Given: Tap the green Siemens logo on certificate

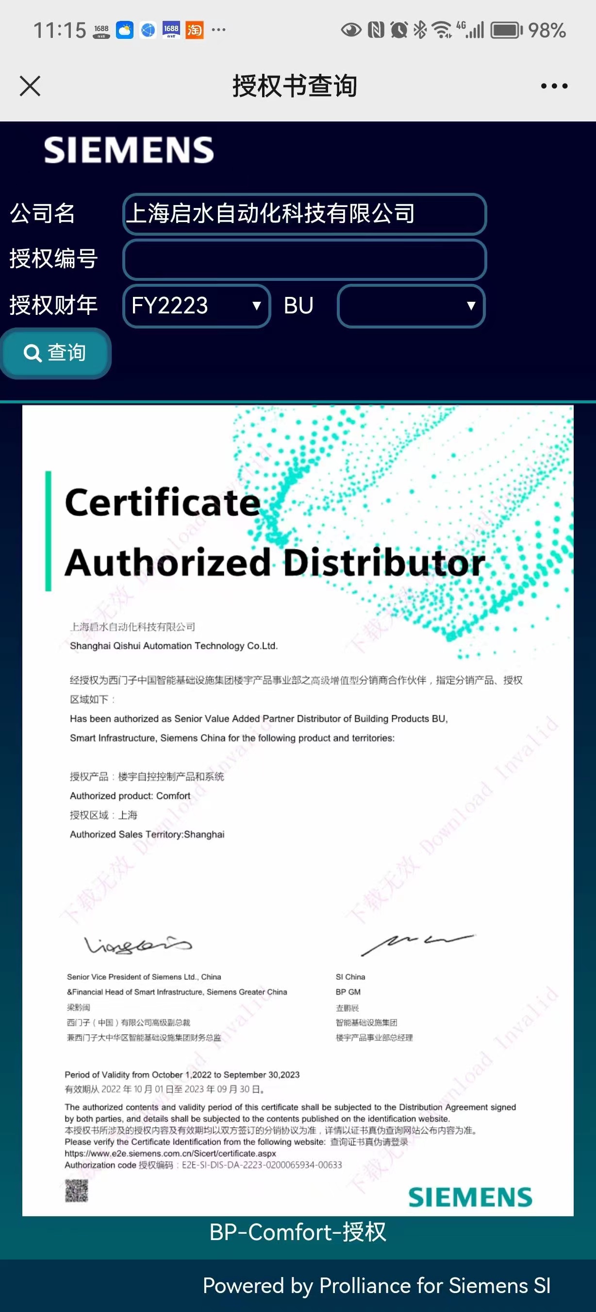Looking at the screenshot, I should coord(470,1196).
